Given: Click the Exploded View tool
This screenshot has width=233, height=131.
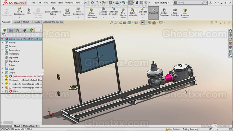Looking at the screenshot, I should tap(143, 11).
